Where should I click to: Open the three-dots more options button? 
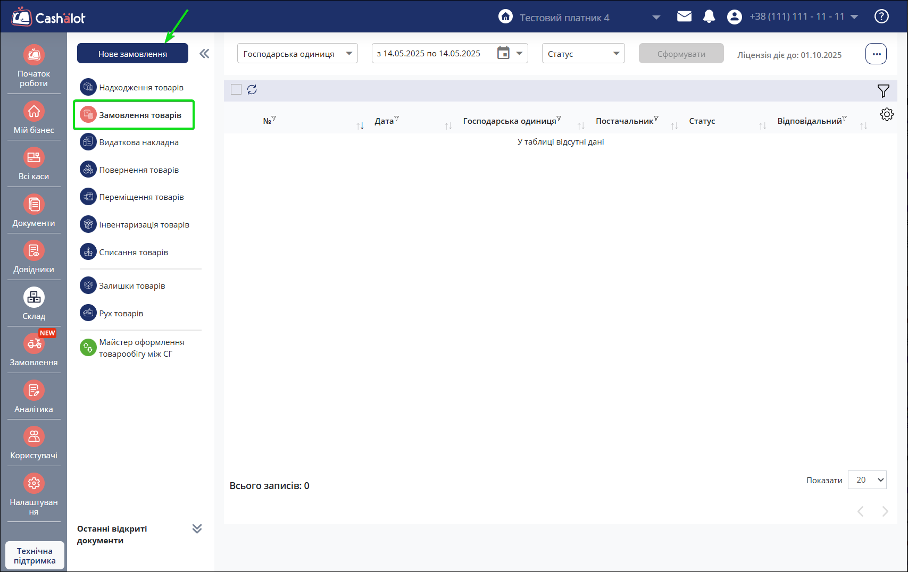876,54
